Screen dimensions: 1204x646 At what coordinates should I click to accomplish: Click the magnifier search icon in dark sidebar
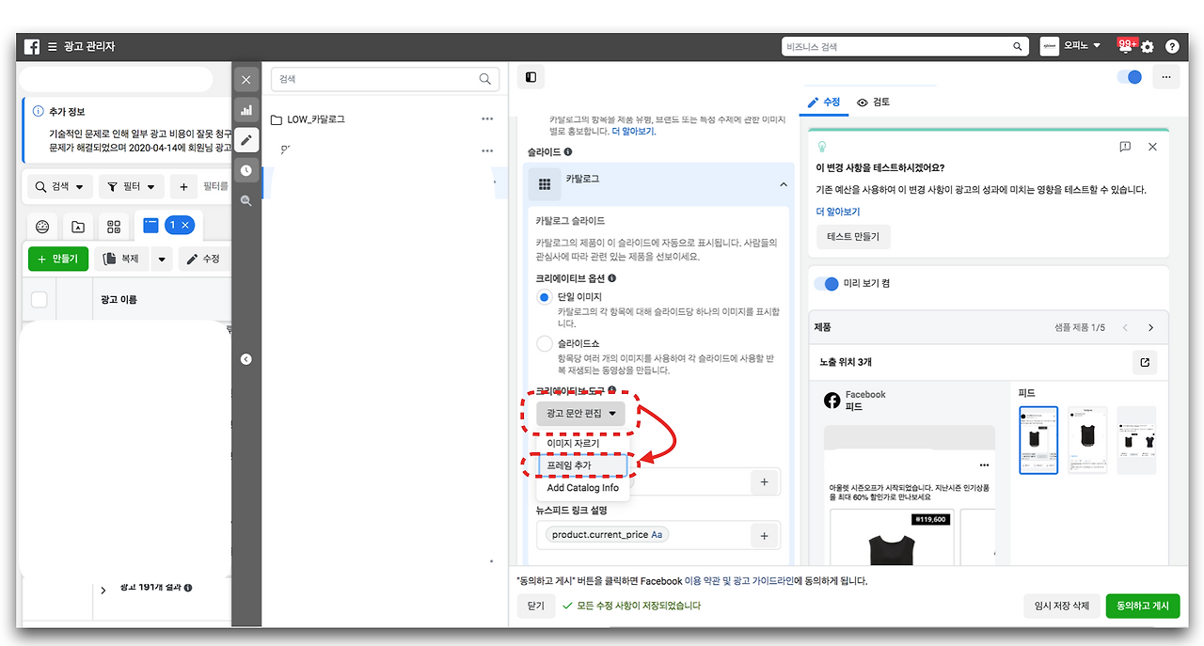pos(246,199)
